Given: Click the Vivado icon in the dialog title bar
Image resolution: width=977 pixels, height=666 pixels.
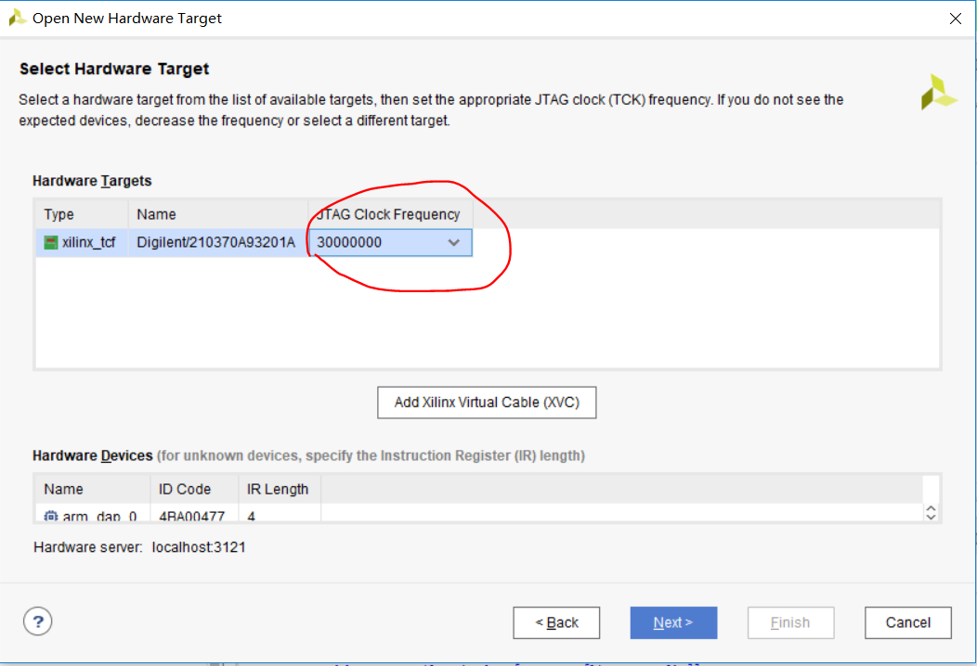Looking at the screenshot, I should click(x=16, y=17).
